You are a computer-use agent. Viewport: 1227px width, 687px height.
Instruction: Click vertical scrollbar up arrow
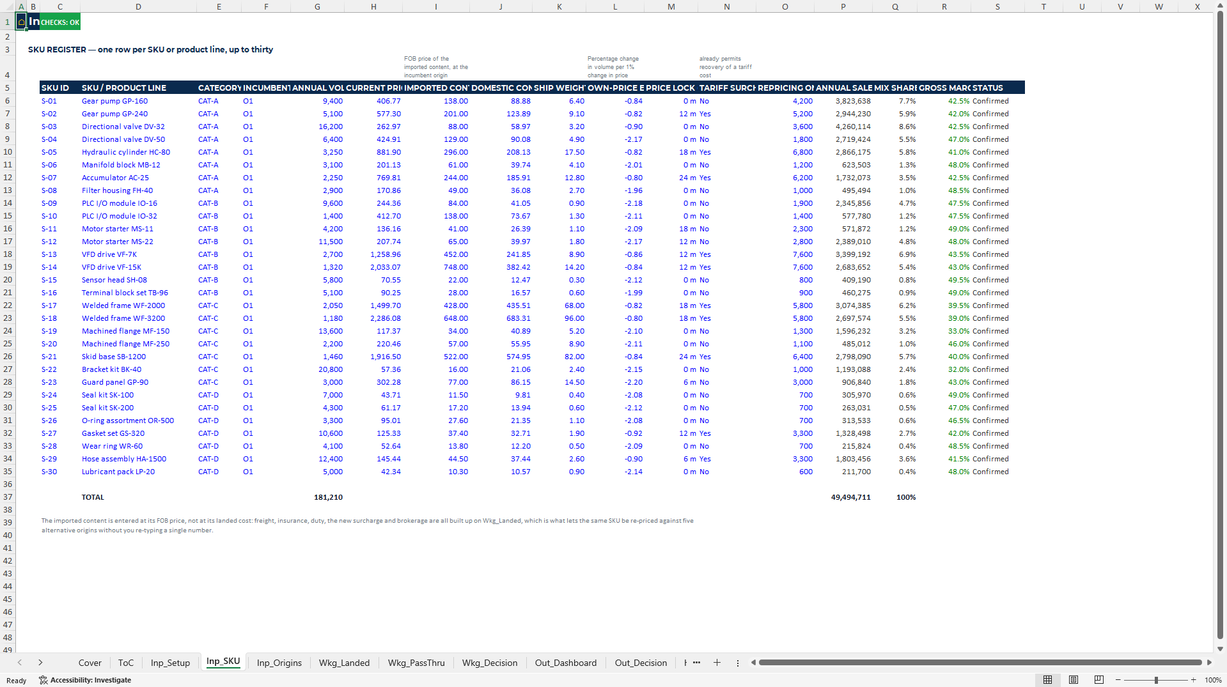click(x=1220, y=6)
